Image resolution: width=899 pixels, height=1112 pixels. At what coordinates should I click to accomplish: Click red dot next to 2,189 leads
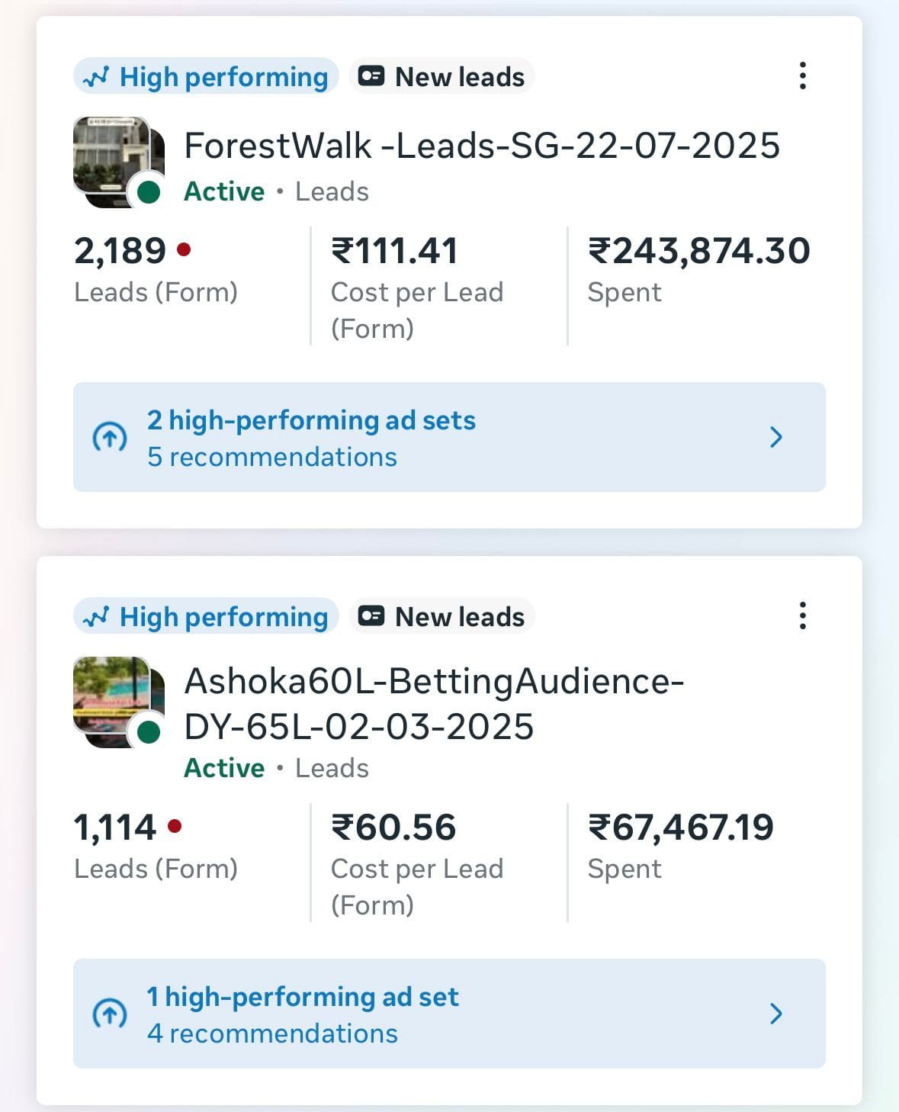pos(184,249)
